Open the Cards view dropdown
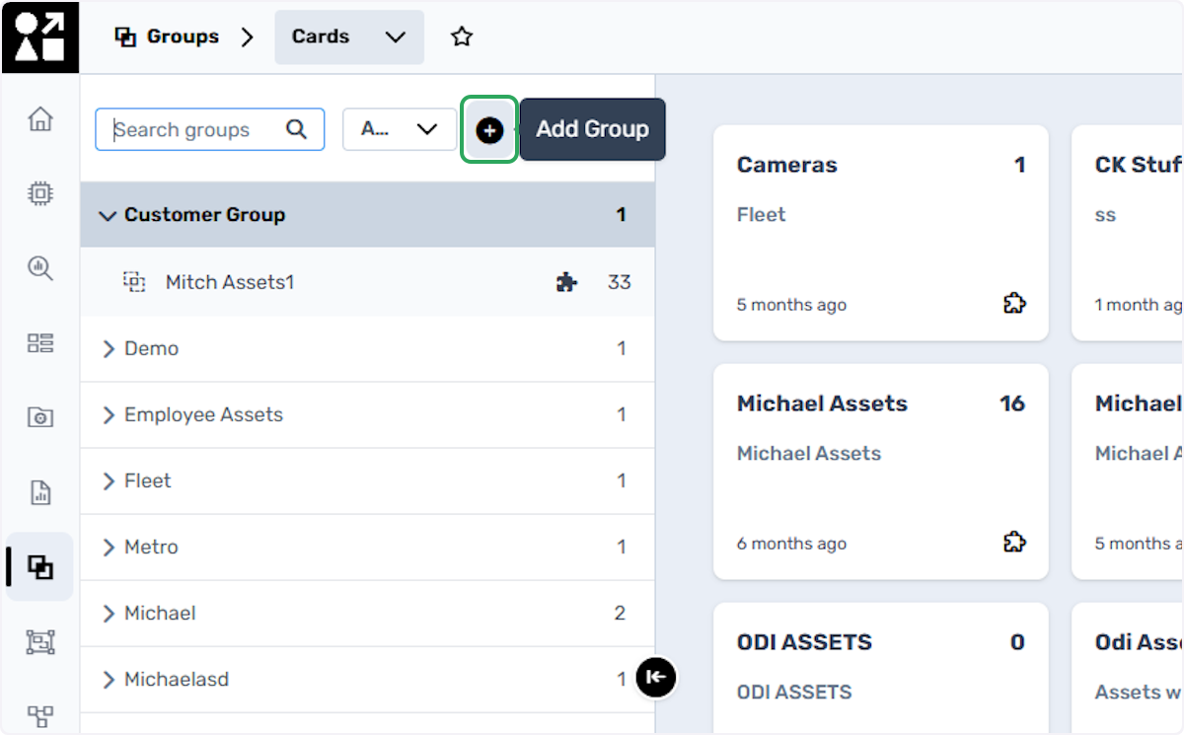 click(349, 37)
